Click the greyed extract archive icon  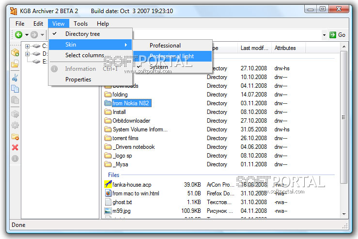pyautogui.click(x=15, y=114)
